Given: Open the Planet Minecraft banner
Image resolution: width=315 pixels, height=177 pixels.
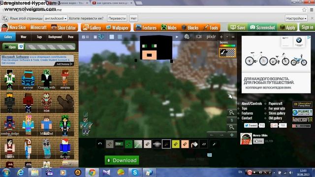Looking at the screenshot, I should pyautogui.click(x=302, y=112).
